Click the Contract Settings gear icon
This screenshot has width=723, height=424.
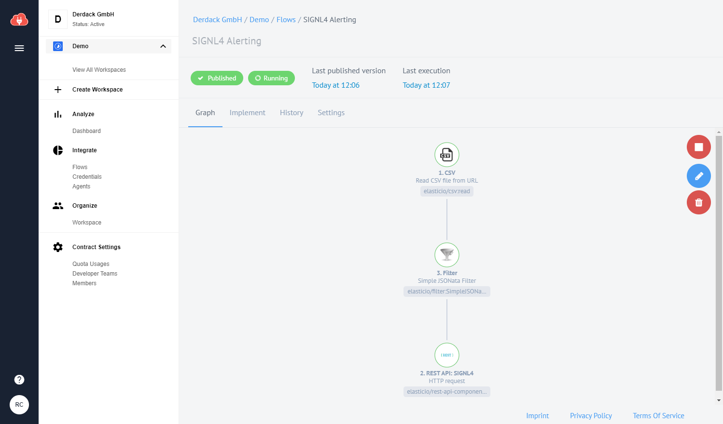click(58, 247)
